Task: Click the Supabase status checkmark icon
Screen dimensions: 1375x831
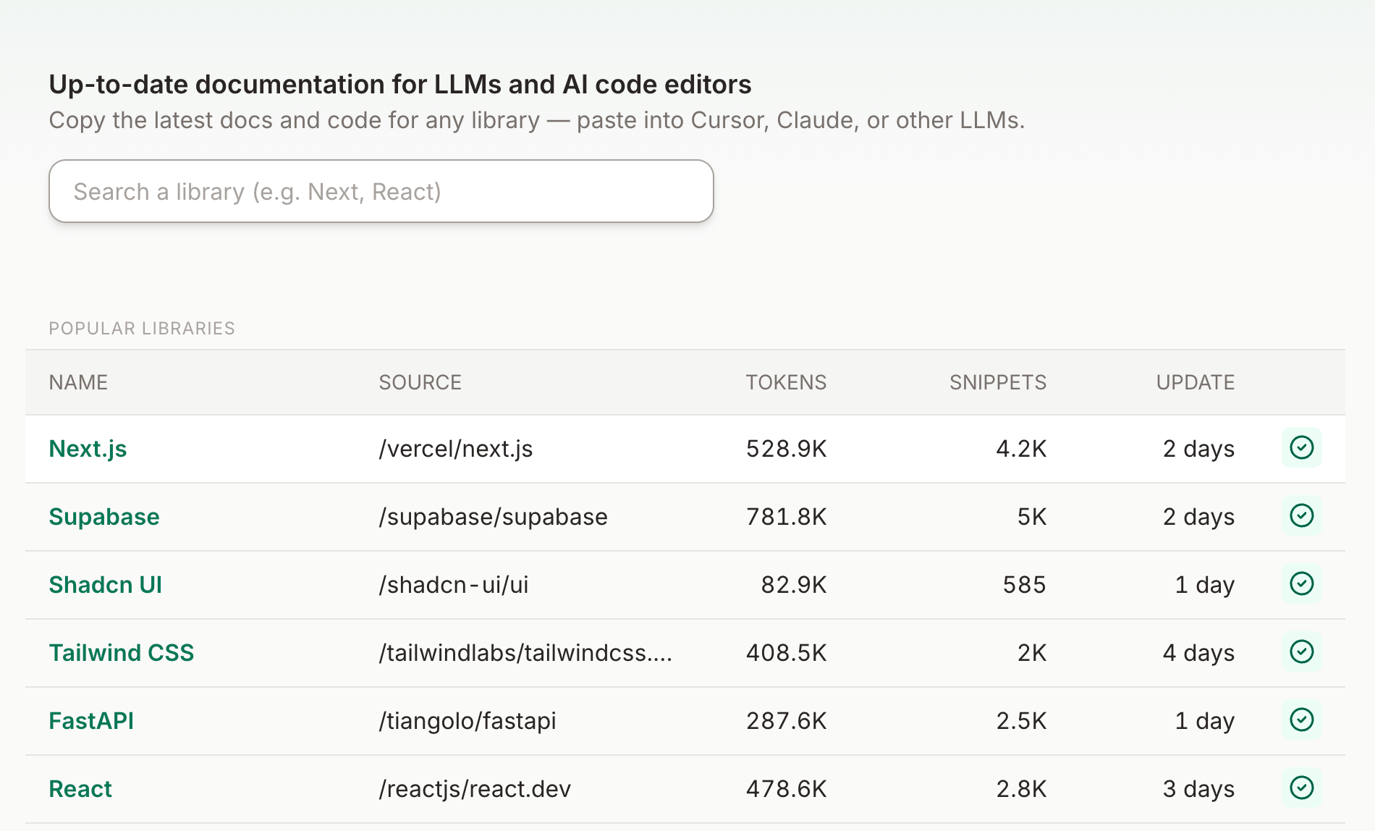Action: (x=1301, y=516)
